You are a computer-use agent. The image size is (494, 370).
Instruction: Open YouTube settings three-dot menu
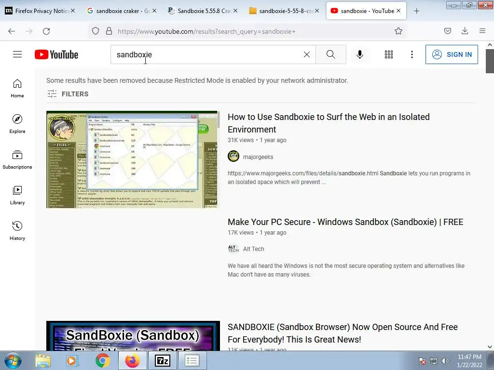click(x=412, y=54)
